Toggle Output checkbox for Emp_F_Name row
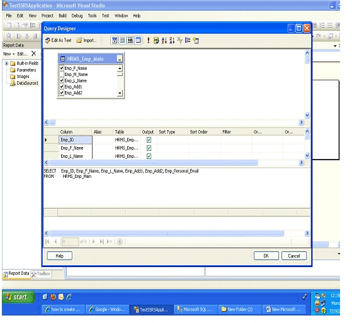The width and height of the screenshot is (352, 323). [149, 148]
